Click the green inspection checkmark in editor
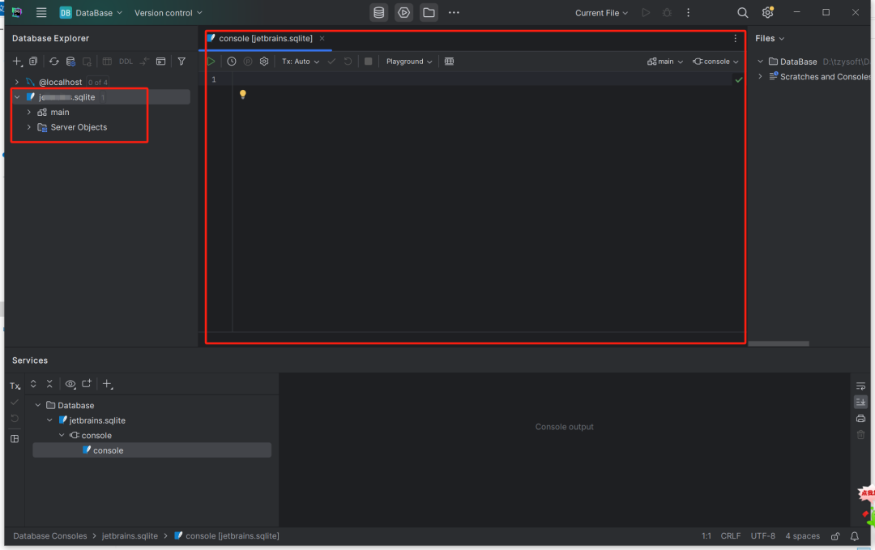The width and height of the screenshot is (875, 550). click(738, 79)
